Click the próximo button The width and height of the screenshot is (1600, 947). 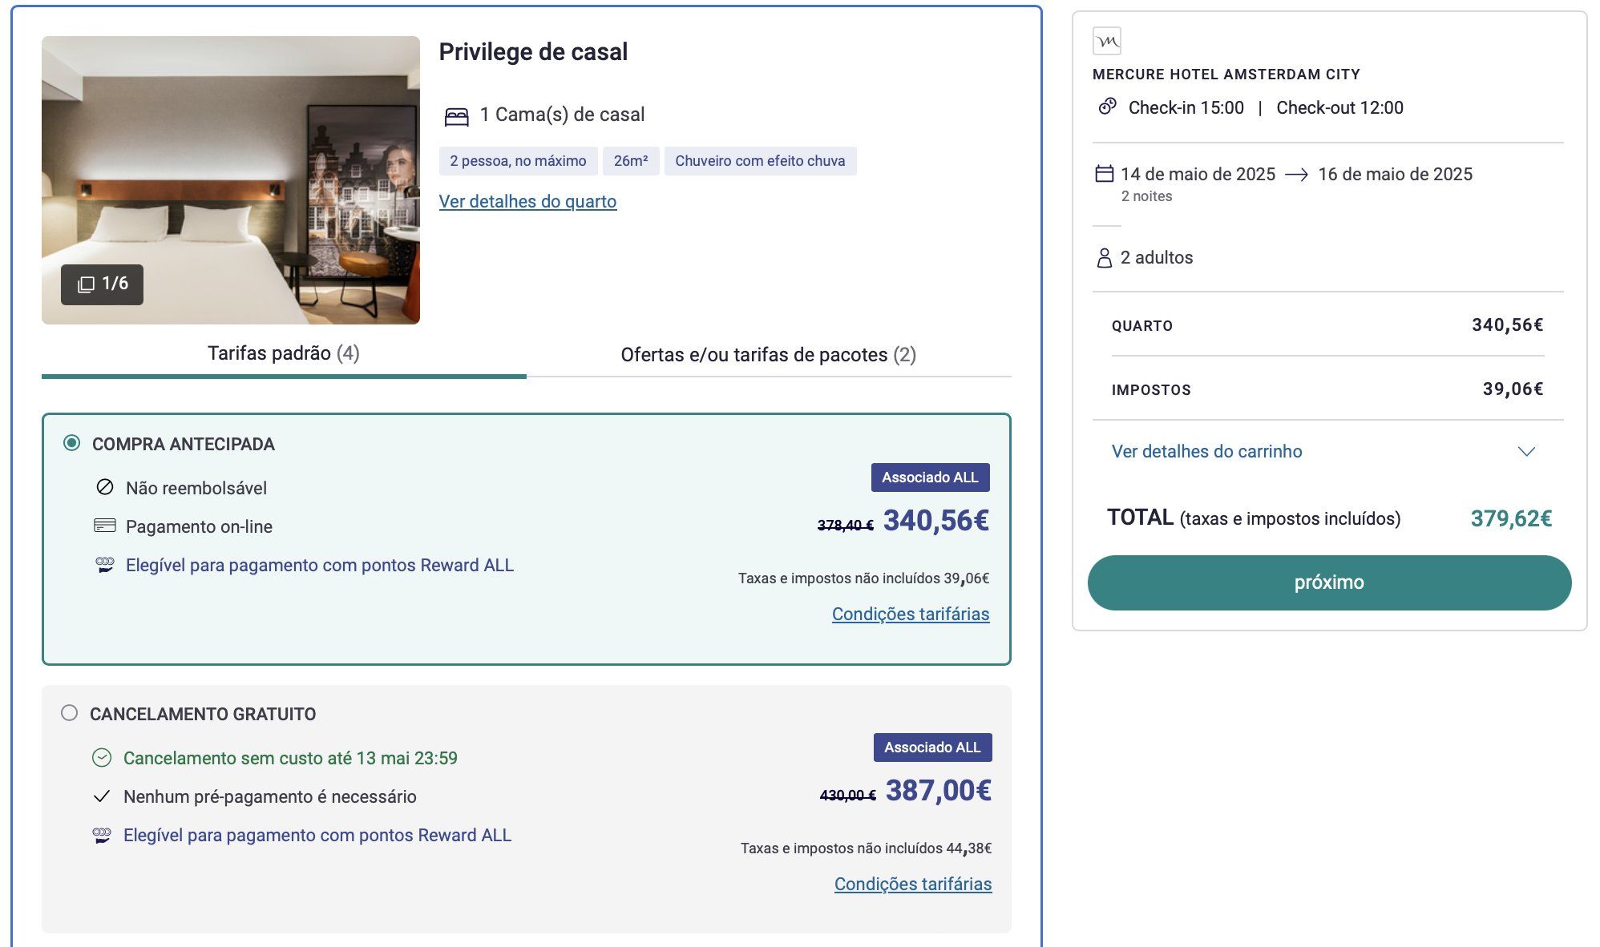click(1329, 582)
